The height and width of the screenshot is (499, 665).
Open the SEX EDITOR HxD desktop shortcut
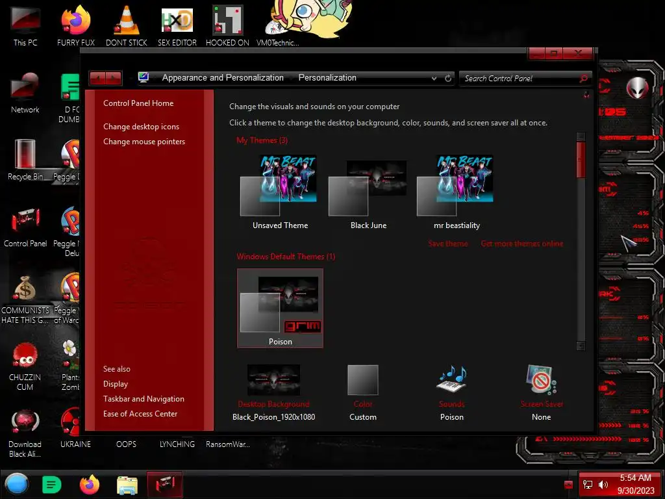(x=177, y=25)
